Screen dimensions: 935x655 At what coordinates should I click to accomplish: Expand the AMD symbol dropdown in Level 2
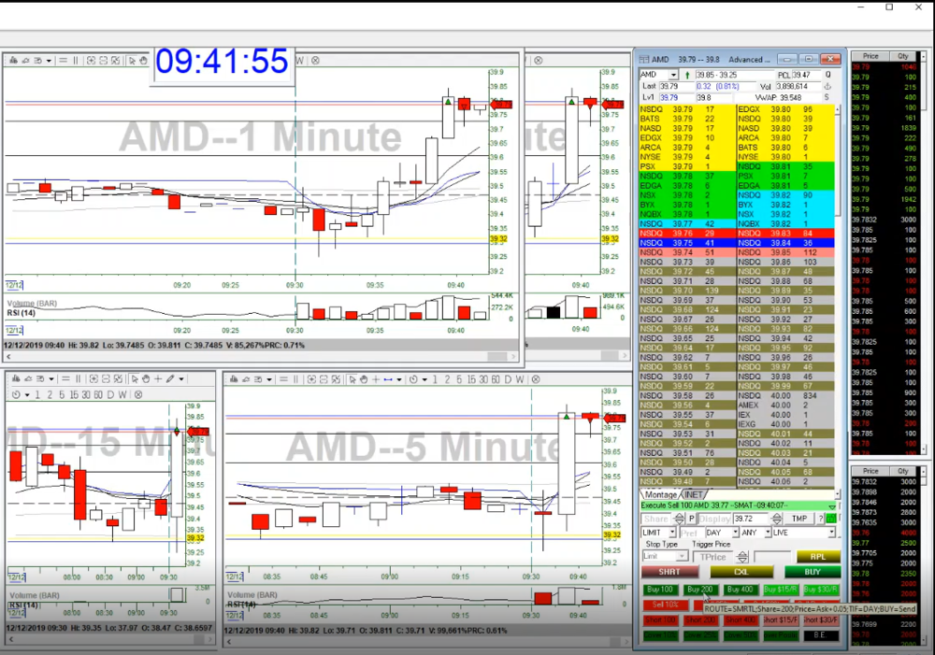pos(674,75)
